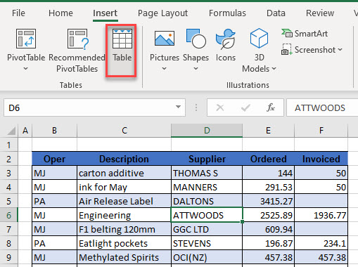This screenshot has width=358, height=267.
Task: Click the Oper header cell
Action: (x=54, y=159)
